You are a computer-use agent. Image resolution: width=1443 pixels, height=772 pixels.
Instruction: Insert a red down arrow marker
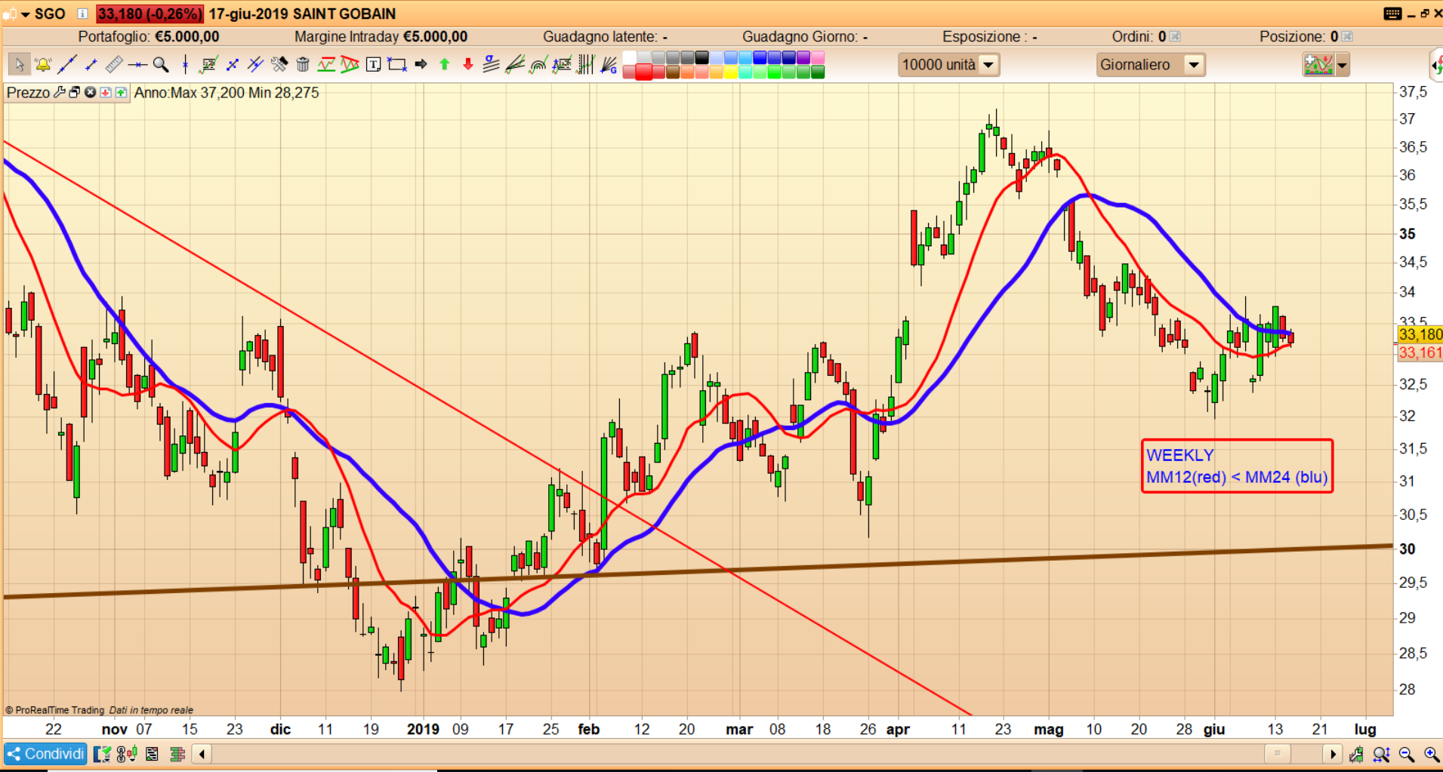468,65
